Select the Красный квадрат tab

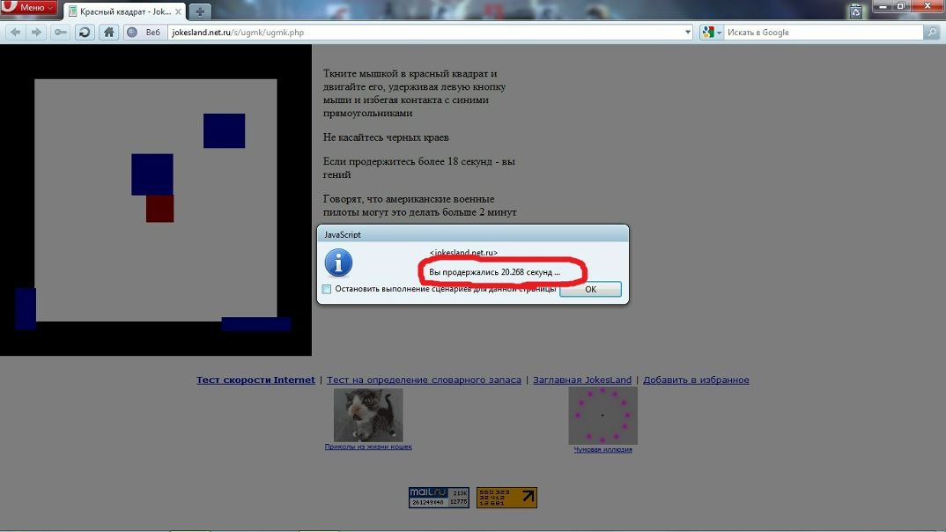click(123, 11)
